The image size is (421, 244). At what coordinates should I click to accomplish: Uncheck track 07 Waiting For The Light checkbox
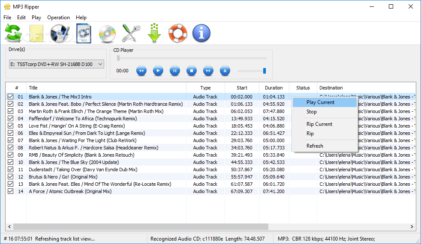point(10,140)
